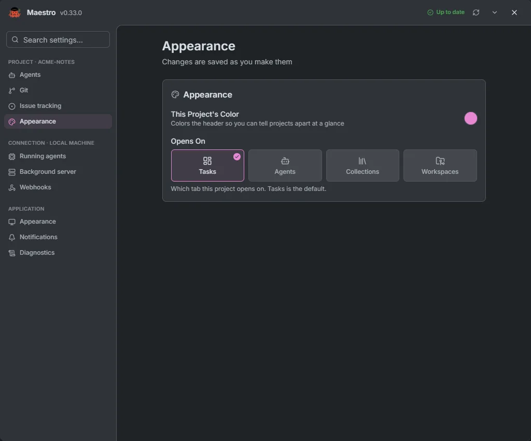This screenshot has width=531, height=441.
Task: Open the Git settings page
Action: tap(58, 90)
